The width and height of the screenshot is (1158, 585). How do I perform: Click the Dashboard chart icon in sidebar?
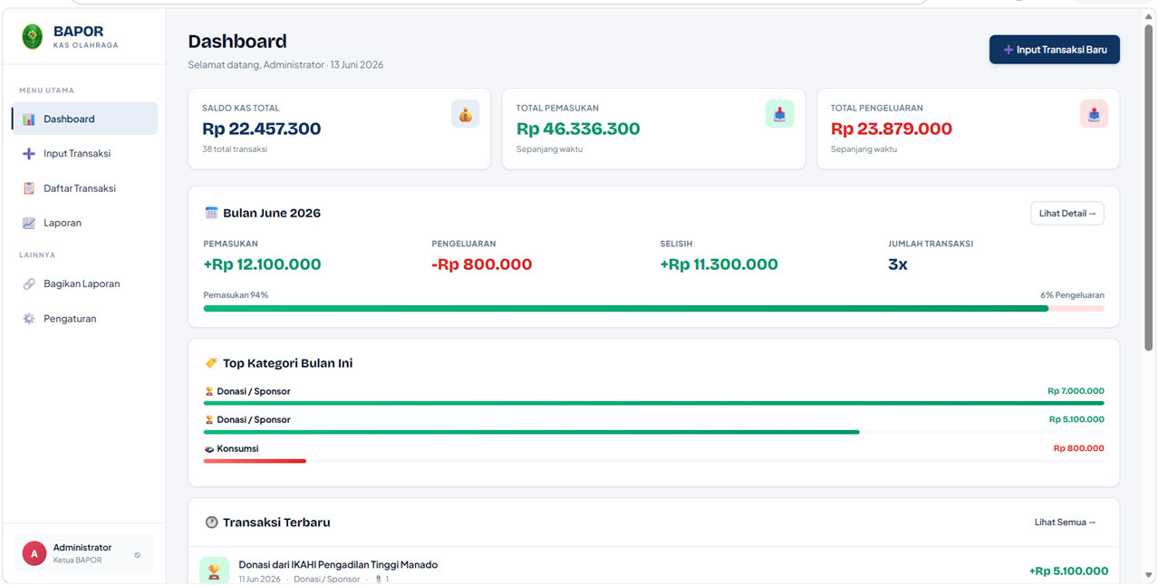29,119
